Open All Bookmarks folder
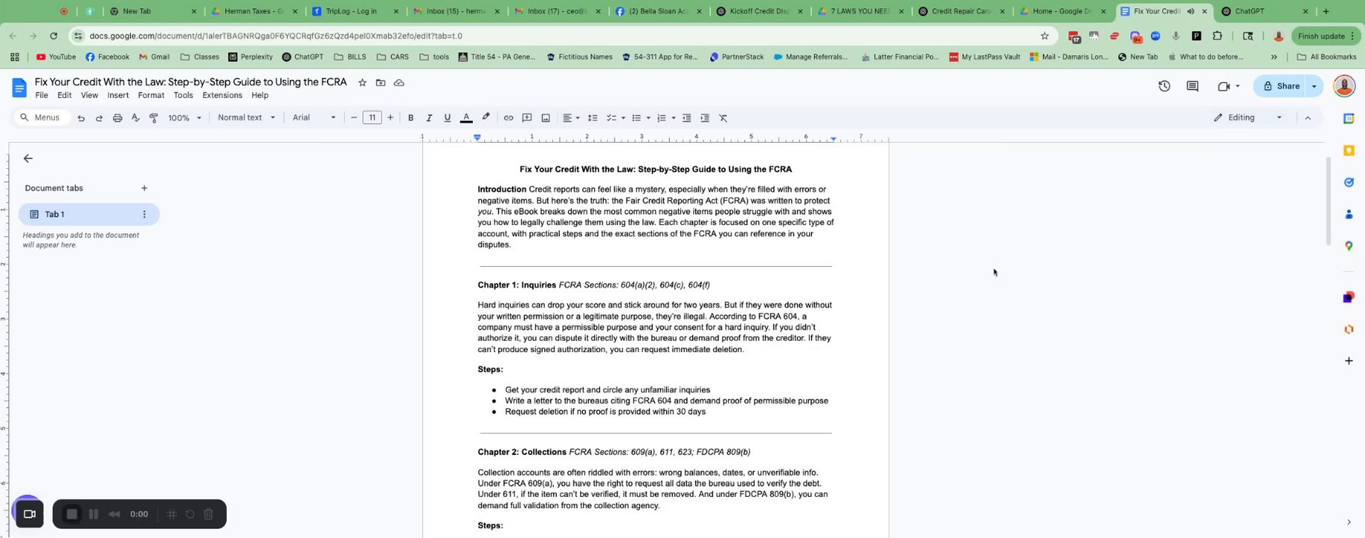This screenshot has width=1365, height=538. [1326, 57]
